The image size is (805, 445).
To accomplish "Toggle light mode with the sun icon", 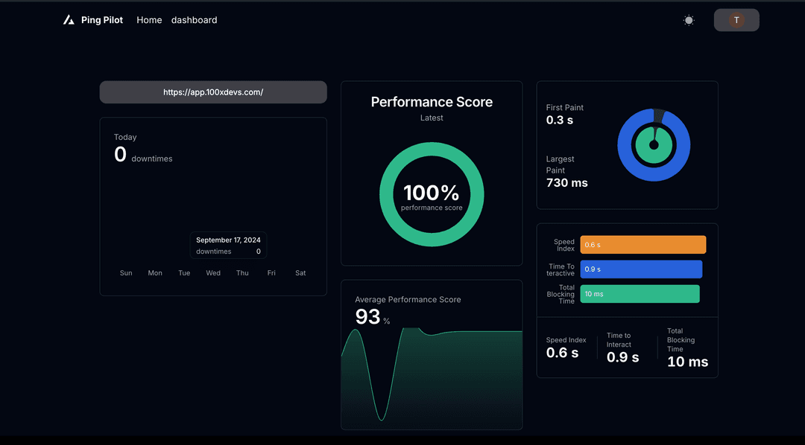I will click(x=689, y=20).
